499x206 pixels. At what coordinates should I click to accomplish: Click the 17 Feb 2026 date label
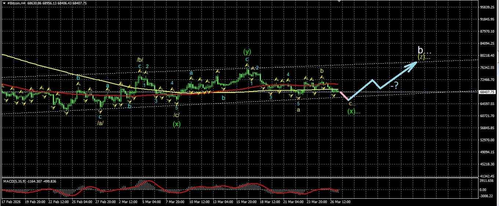tap(11, 202)
